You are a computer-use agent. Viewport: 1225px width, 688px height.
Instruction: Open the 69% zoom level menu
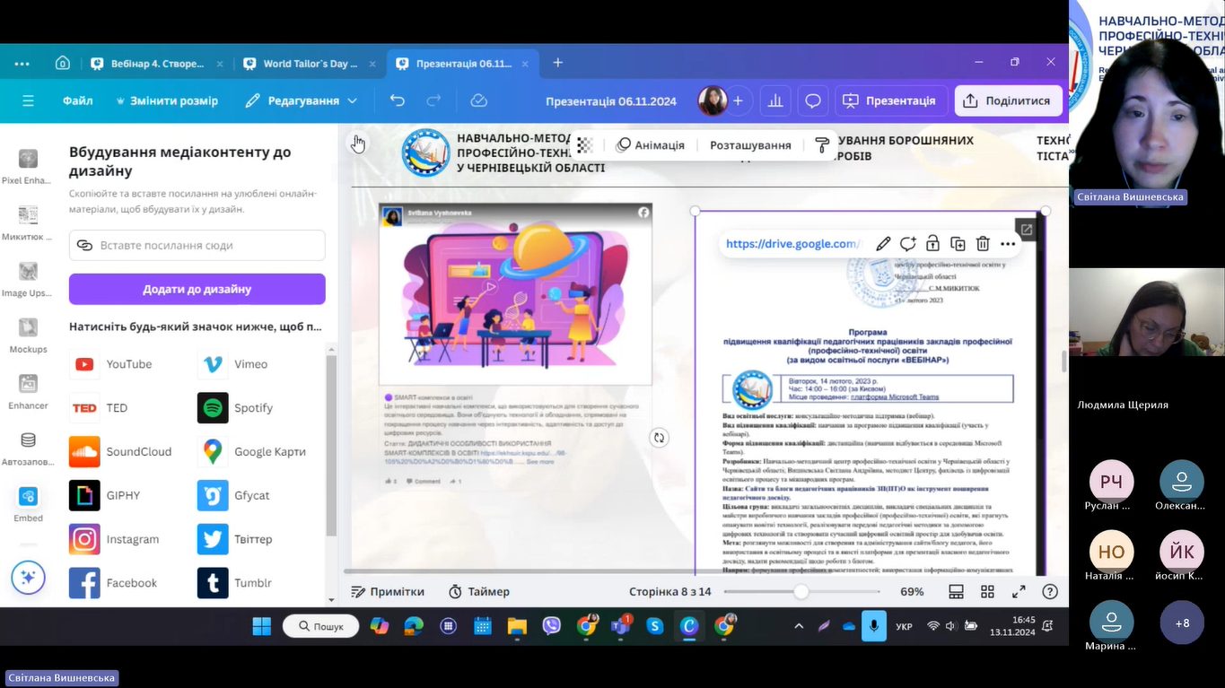click(x=912, y=592)
